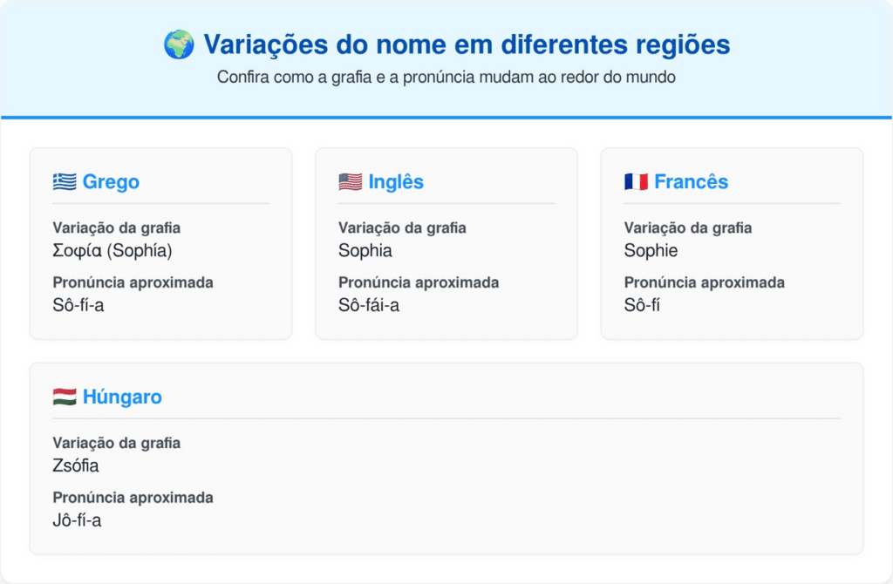The height and width of the screenshot is (584, 893).
Task: Click the Greek pronunciation Sô-fí-a
Action: click(x=78, y=305)
